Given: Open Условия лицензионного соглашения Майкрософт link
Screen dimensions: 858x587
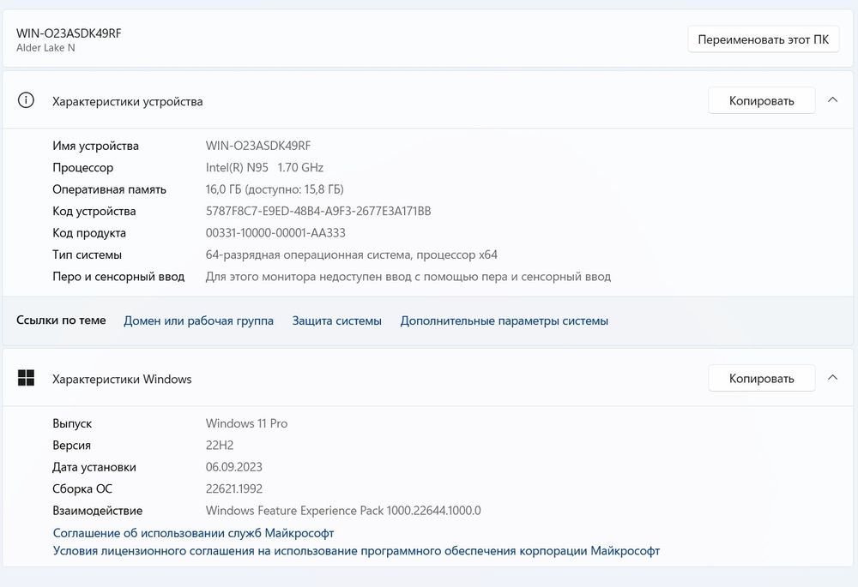Looking at the screenshot, I should [356, 551].
